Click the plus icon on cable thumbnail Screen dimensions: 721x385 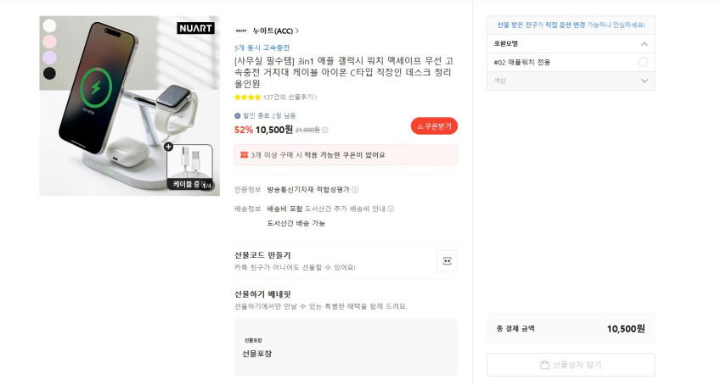click(x=168, y=147)
